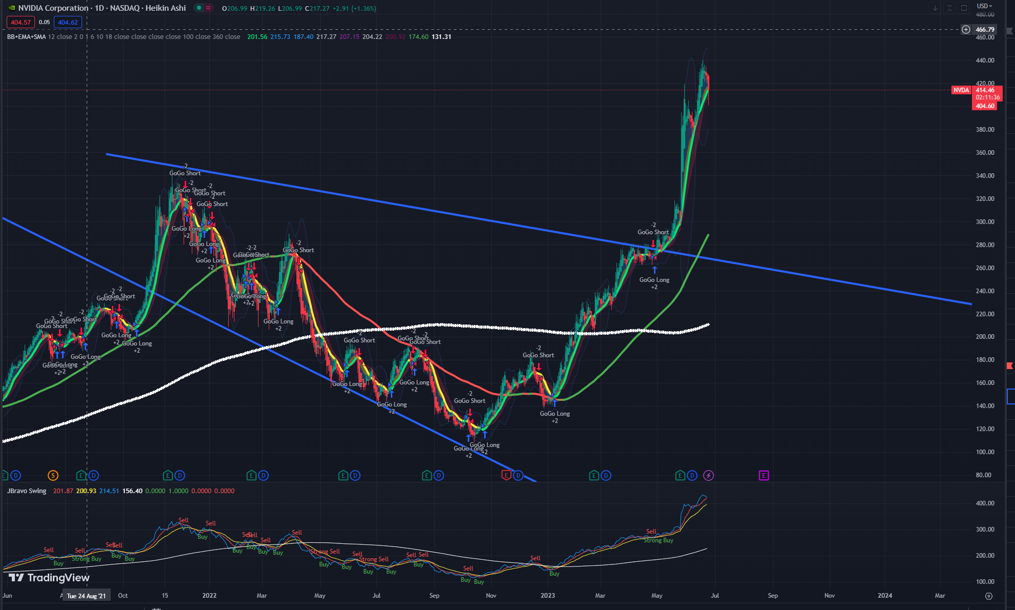1015x610 pixels.
Task: Click the blue legend value 215.73
Action: [280, 37]
